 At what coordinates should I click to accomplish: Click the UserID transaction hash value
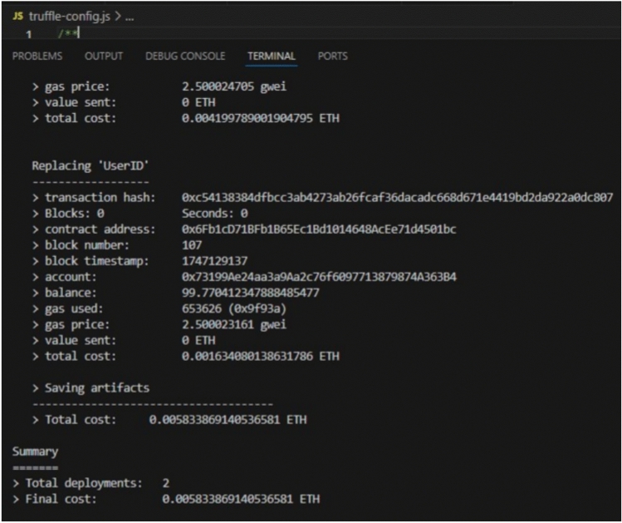(397, 197)
